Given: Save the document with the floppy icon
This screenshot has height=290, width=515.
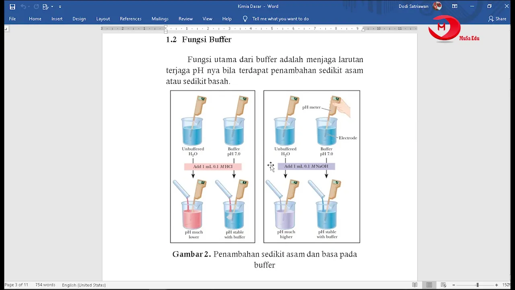Looking at the screenshot, I should [12, 6].
